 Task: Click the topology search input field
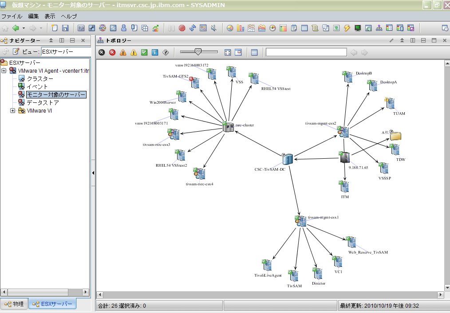coord(306,52)
